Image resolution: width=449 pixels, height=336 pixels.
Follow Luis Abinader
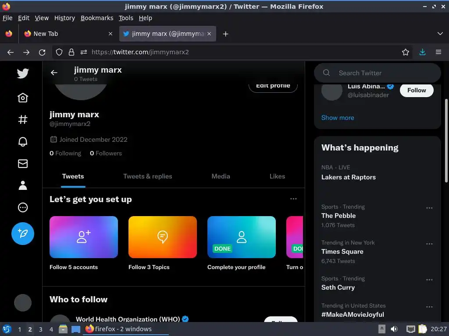[x=417, y=90]
